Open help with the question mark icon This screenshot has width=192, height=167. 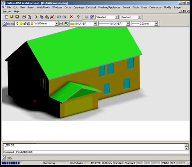pyautogui.click(x=78, y=17)
